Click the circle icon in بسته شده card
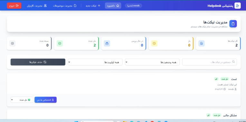 (x=12, y=43)
